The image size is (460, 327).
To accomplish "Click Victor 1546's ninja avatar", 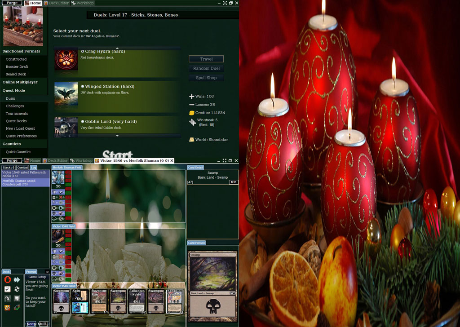I will [58, 236].
